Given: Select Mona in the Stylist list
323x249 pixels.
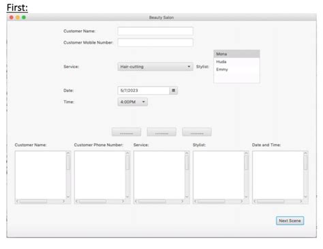Looking at the screenshot, I should pyautogui.click(x=236, y=54).
